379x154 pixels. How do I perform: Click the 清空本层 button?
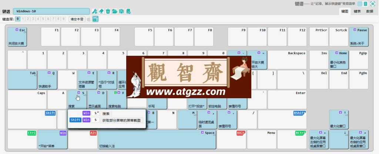pyautogui.click(x=77, y=19)
